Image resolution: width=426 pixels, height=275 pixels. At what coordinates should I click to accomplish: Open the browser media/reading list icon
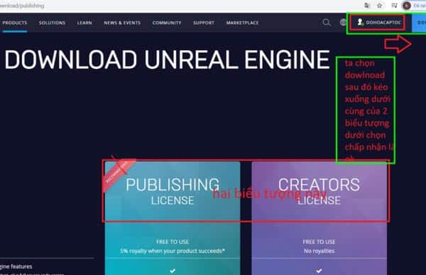point(394,5)
